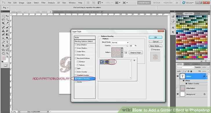
Task: Select Blending Options: Default row
Action: point(85,41)
